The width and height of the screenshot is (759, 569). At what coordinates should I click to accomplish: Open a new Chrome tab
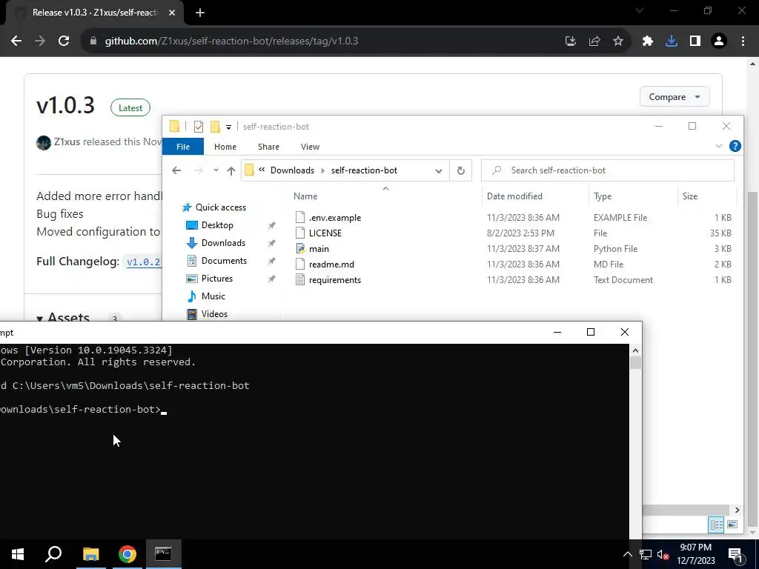200,13
